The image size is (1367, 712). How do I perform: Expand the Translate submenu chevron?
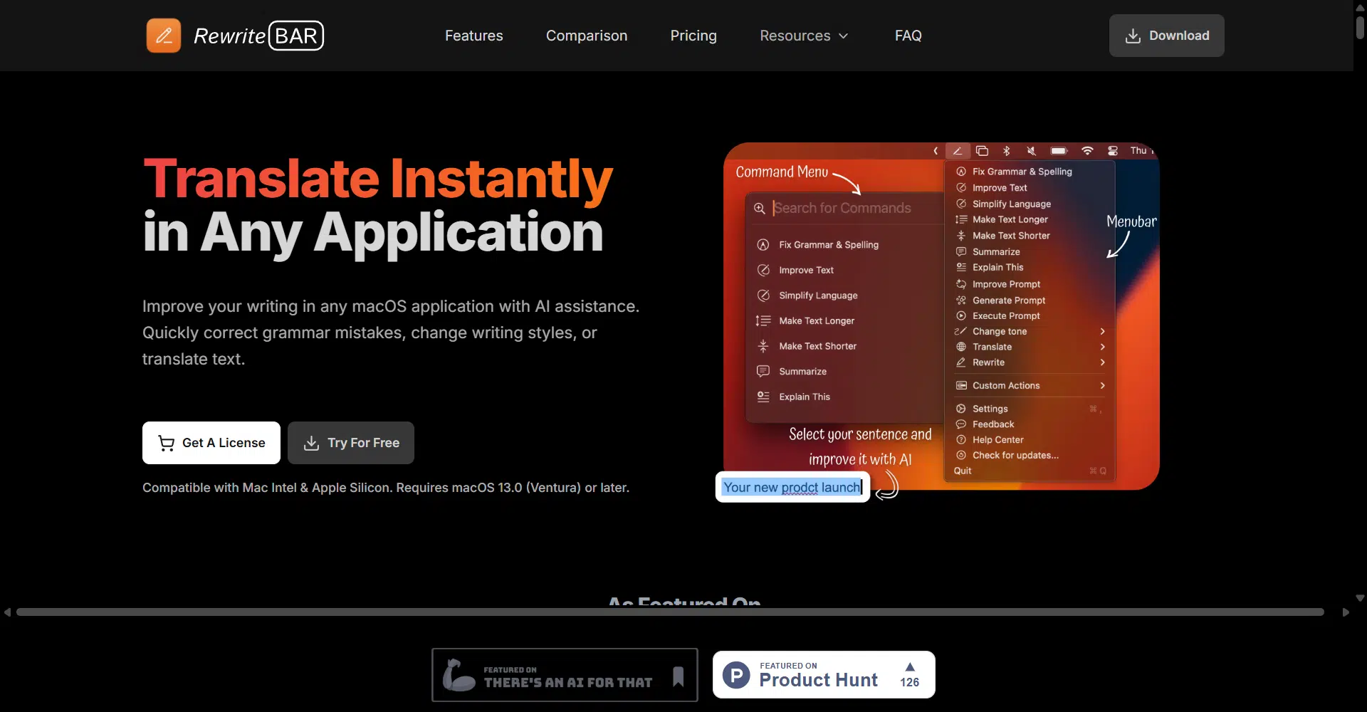click(1102, 347)
